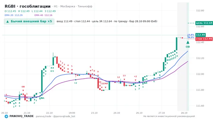
Task: Select the red OB marker near 21.10
Action: (x=23, y=87)
